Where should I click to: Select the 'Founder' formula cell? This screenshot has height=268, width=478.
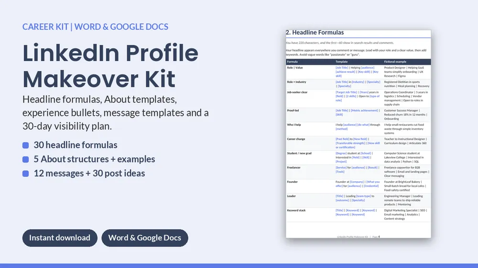point(292,182)
